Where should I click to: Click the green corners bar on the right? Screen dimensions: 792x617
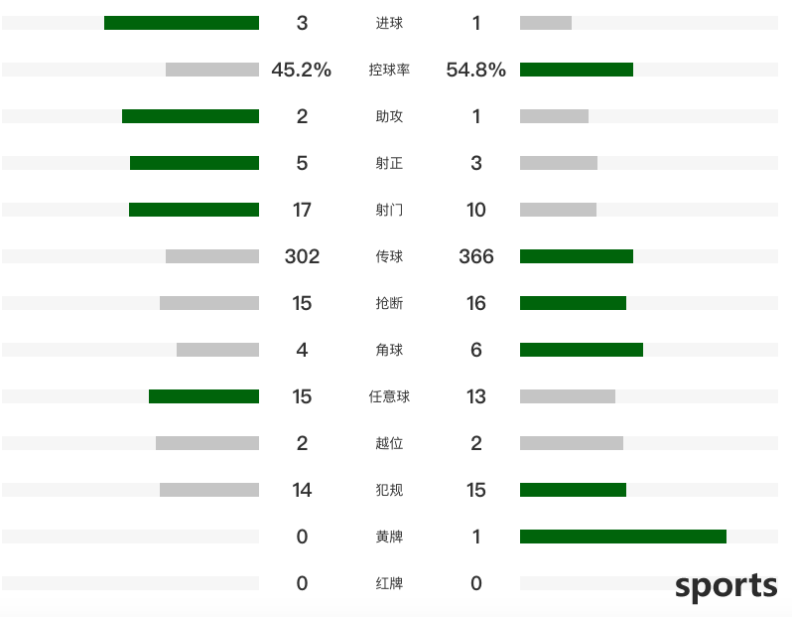pos(582,350)
